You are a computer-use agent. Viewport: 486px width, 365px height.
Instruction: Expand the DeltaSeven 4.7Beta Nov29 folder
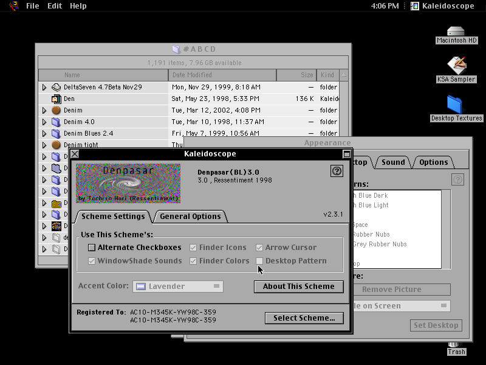click(x=44, y=87)
